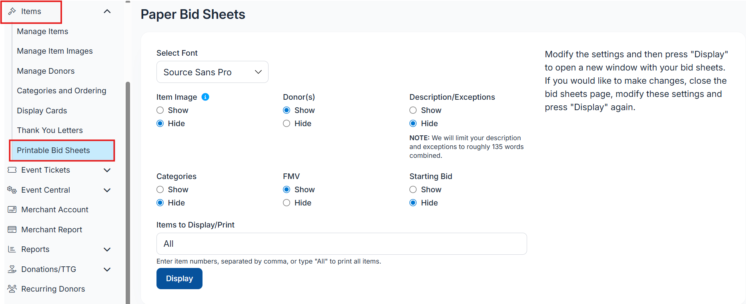Viewport: 746px width, 304px height.
Task: Collapse the Items menu chevron
Action: click(107, 11)
